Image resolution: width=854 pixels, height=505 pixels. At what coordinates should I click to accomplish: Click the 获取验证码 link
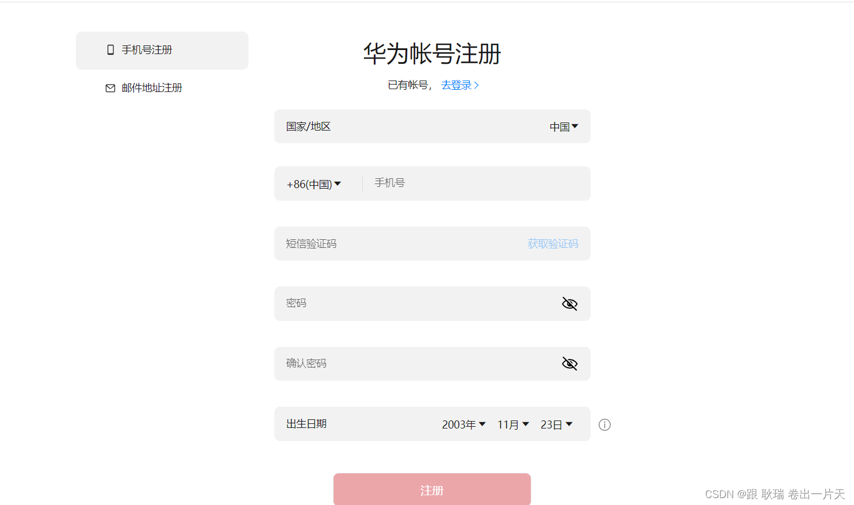553,244
